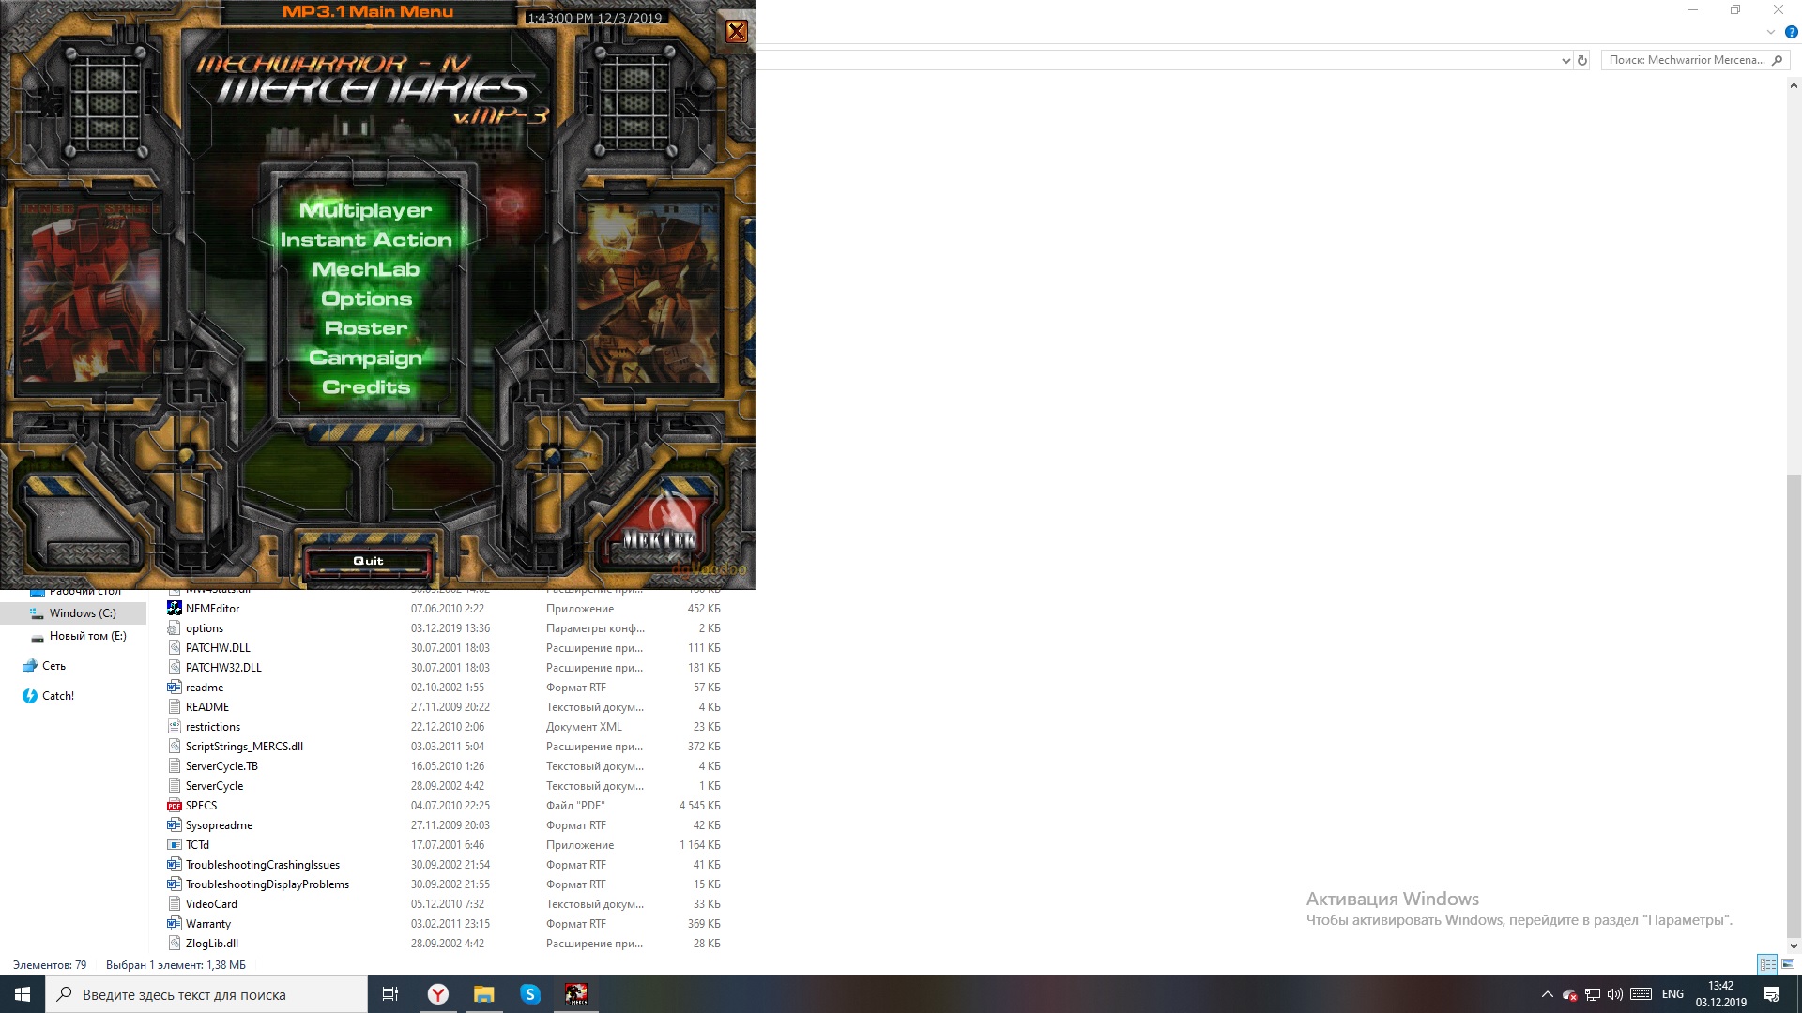Switch to large icons view toggle
This screenshot has width=1802, height=1013.
[1788, 964]
